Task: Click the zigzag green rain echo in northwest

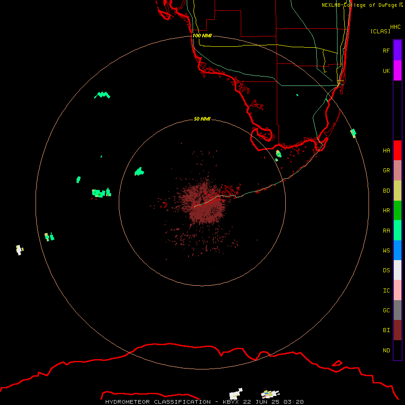Action: 102,95
